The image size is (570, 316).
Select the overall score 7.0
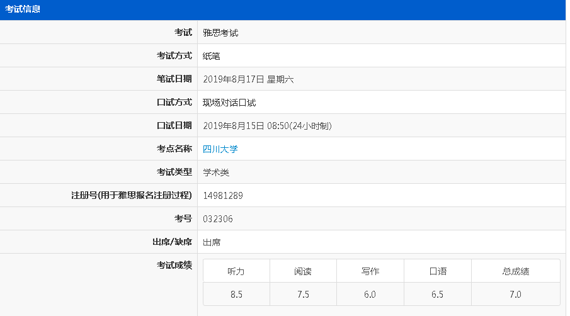(x=515, y=294)
